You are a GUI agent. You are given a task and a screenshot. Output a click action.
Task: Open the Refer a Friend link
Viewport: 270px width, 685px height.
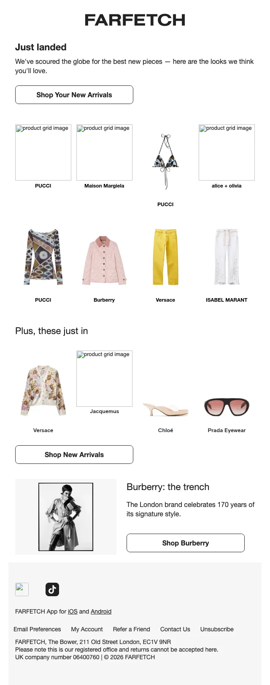[131, 629]
